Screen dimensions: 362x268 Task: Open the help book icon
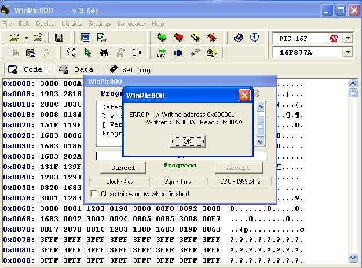pyautogui.click(x=238, y=38)
